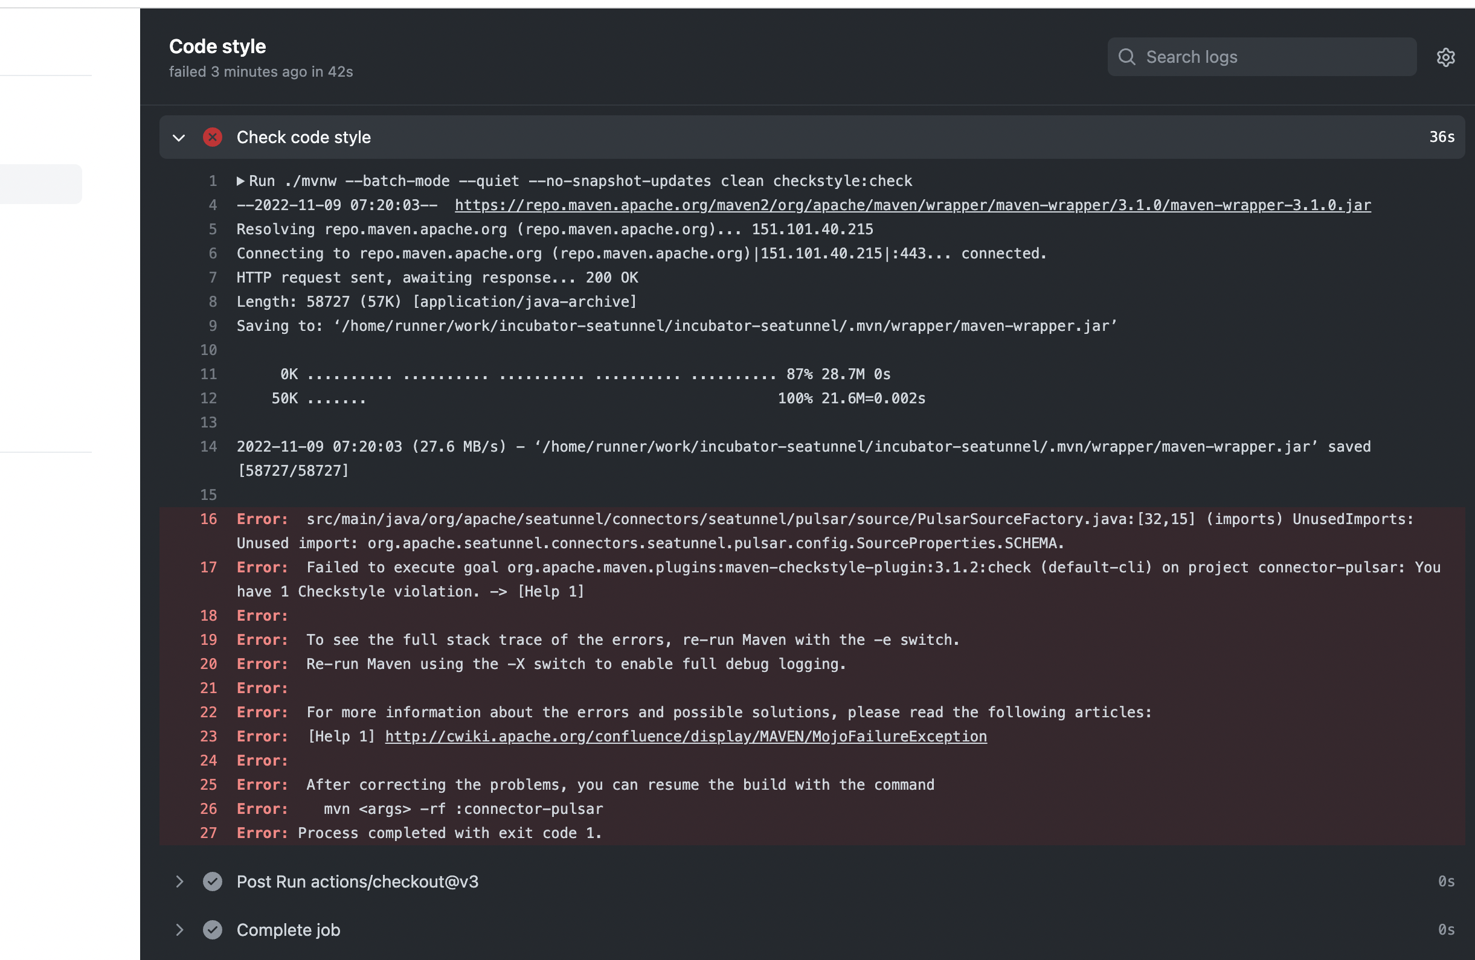Screen dimensions: 1475x960
Task: Click log line number 27
Action: [209, 833]
